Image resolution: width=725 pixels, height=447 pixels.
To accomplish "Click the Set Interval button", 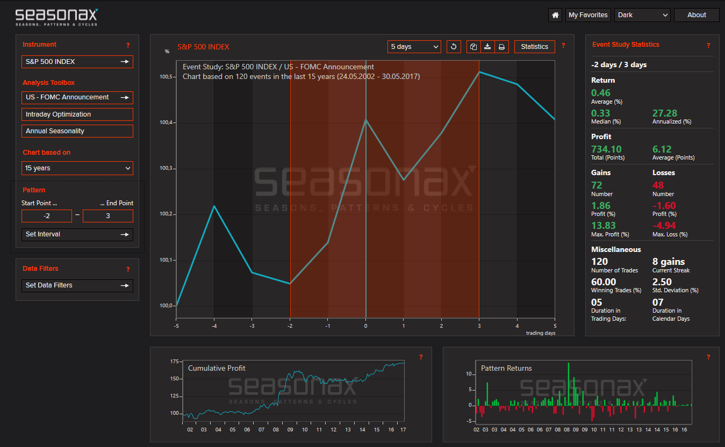I will [77, 234].
